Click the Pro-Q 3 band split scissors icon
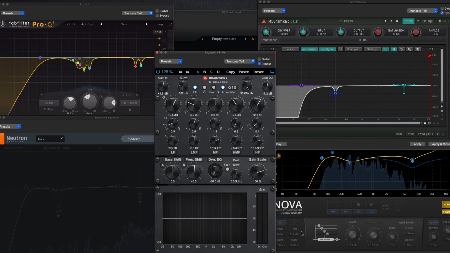450x253 pixels. (x=130, y=109)
